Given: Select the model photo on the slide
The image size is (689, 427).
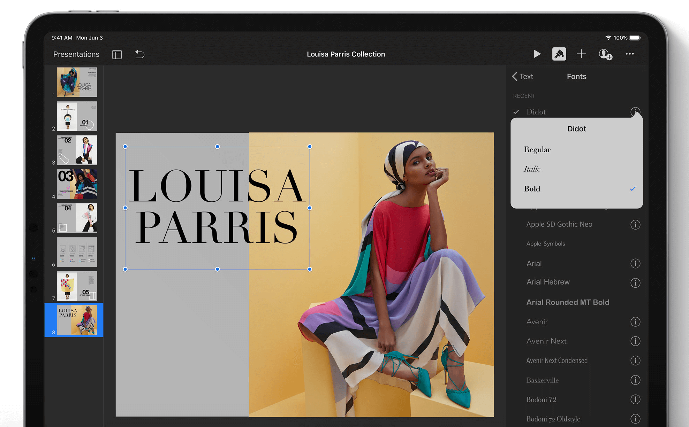Looking at the screenshot, I should tap(371, 274).
